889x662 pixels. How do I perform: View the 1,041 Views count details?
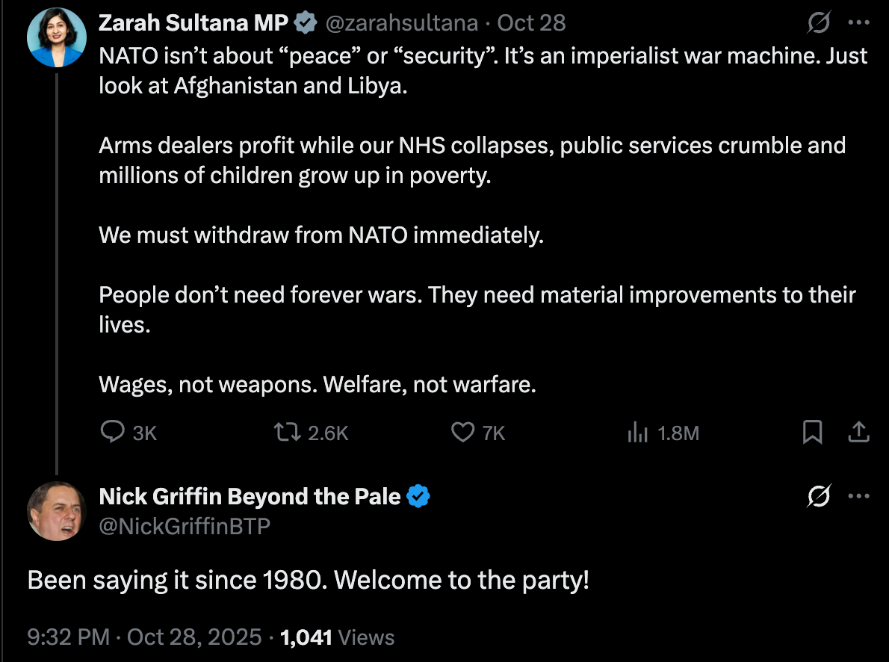(x=337, y=637)
